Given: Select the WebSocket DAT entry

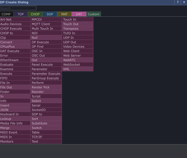Looking at the screenshot, I should [78, 65].
